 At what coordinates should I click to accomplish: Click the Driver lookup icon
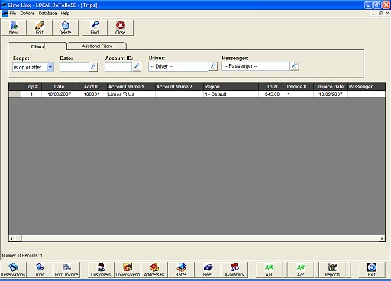click(213, 66)
